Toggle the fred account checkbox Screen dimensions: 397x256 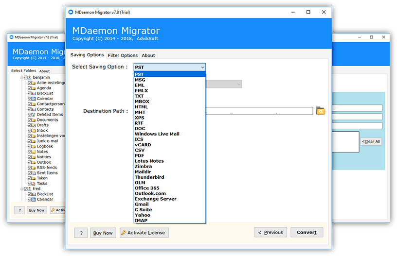pyautogui.click(x=26, y=189)
